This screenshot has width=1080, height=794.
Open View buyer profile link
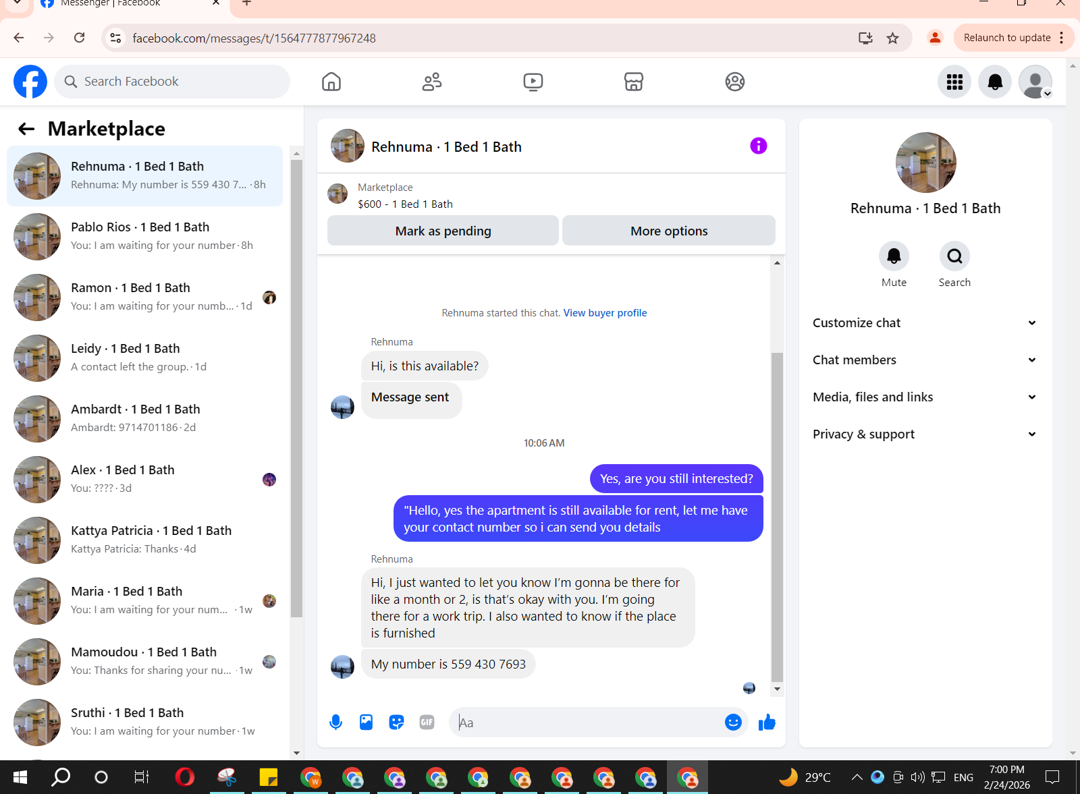tap(605, 313)
